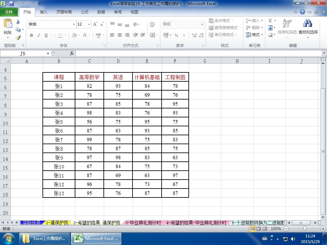Toggle Italic formatting
327x245 pixels.
click(x=39, y=35)
